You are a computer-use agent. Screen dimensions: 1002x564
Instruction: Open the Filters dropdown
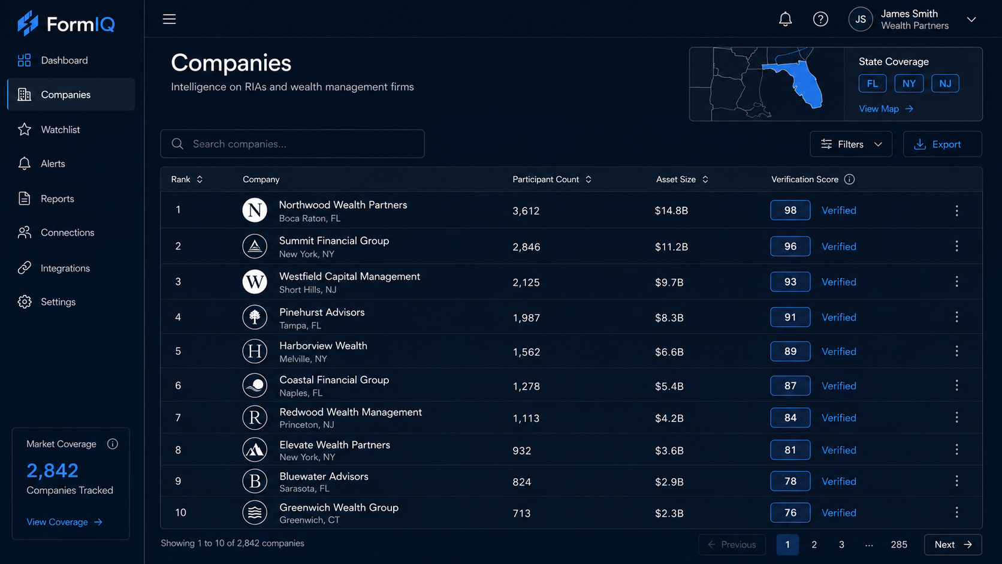click(851, 144)
